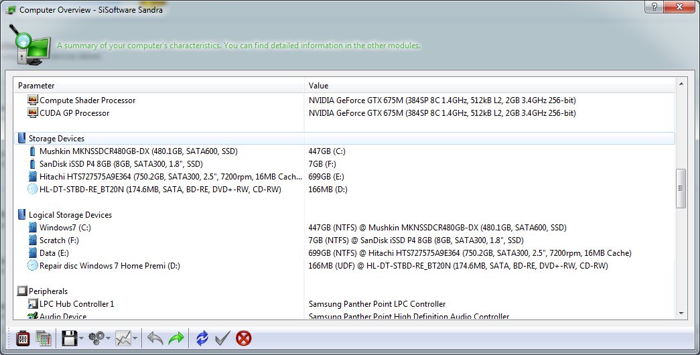This screenshot has width=700, height=355.
Task: Click the scrollbar down arrow
Action: point(681,313)
